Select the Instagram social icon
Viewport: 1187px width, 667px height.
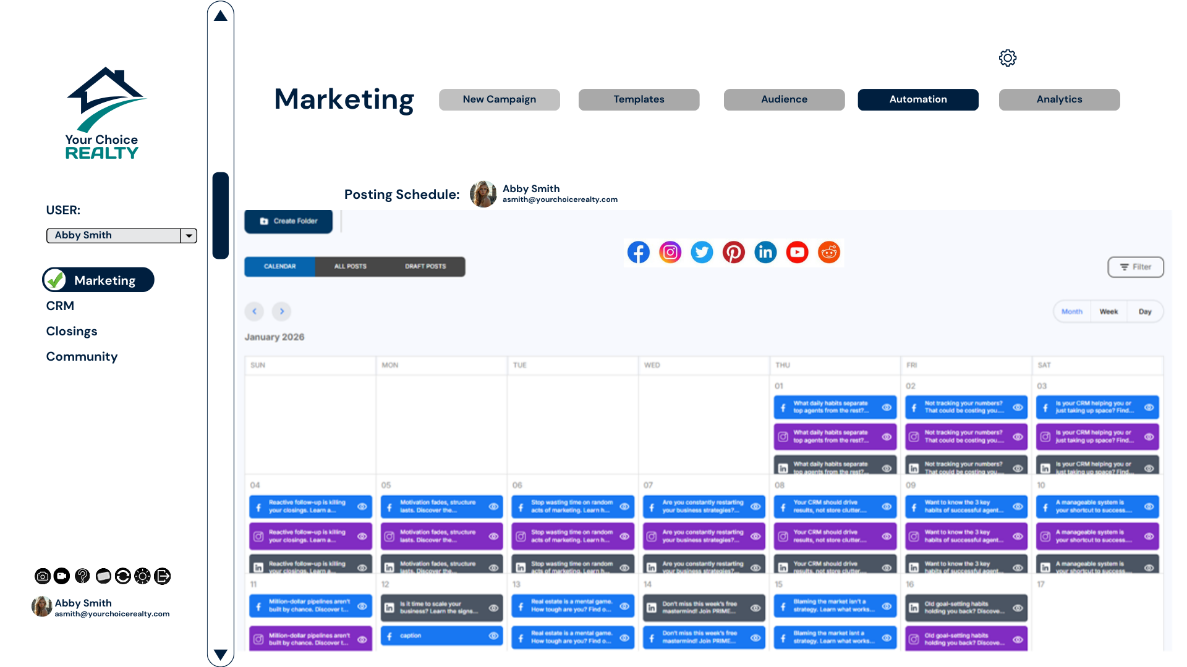pyautogui.click(x=670, y=252)
